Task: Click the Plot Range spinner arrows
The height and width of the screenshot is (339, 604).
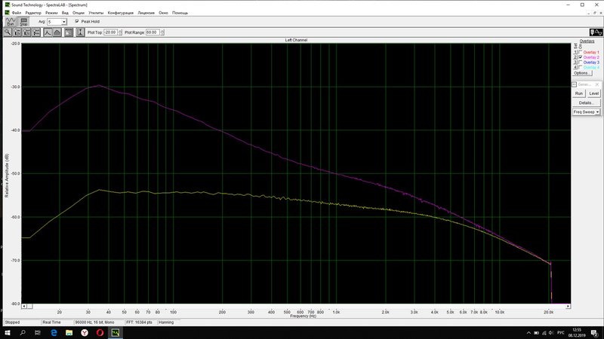Action: 162,32
